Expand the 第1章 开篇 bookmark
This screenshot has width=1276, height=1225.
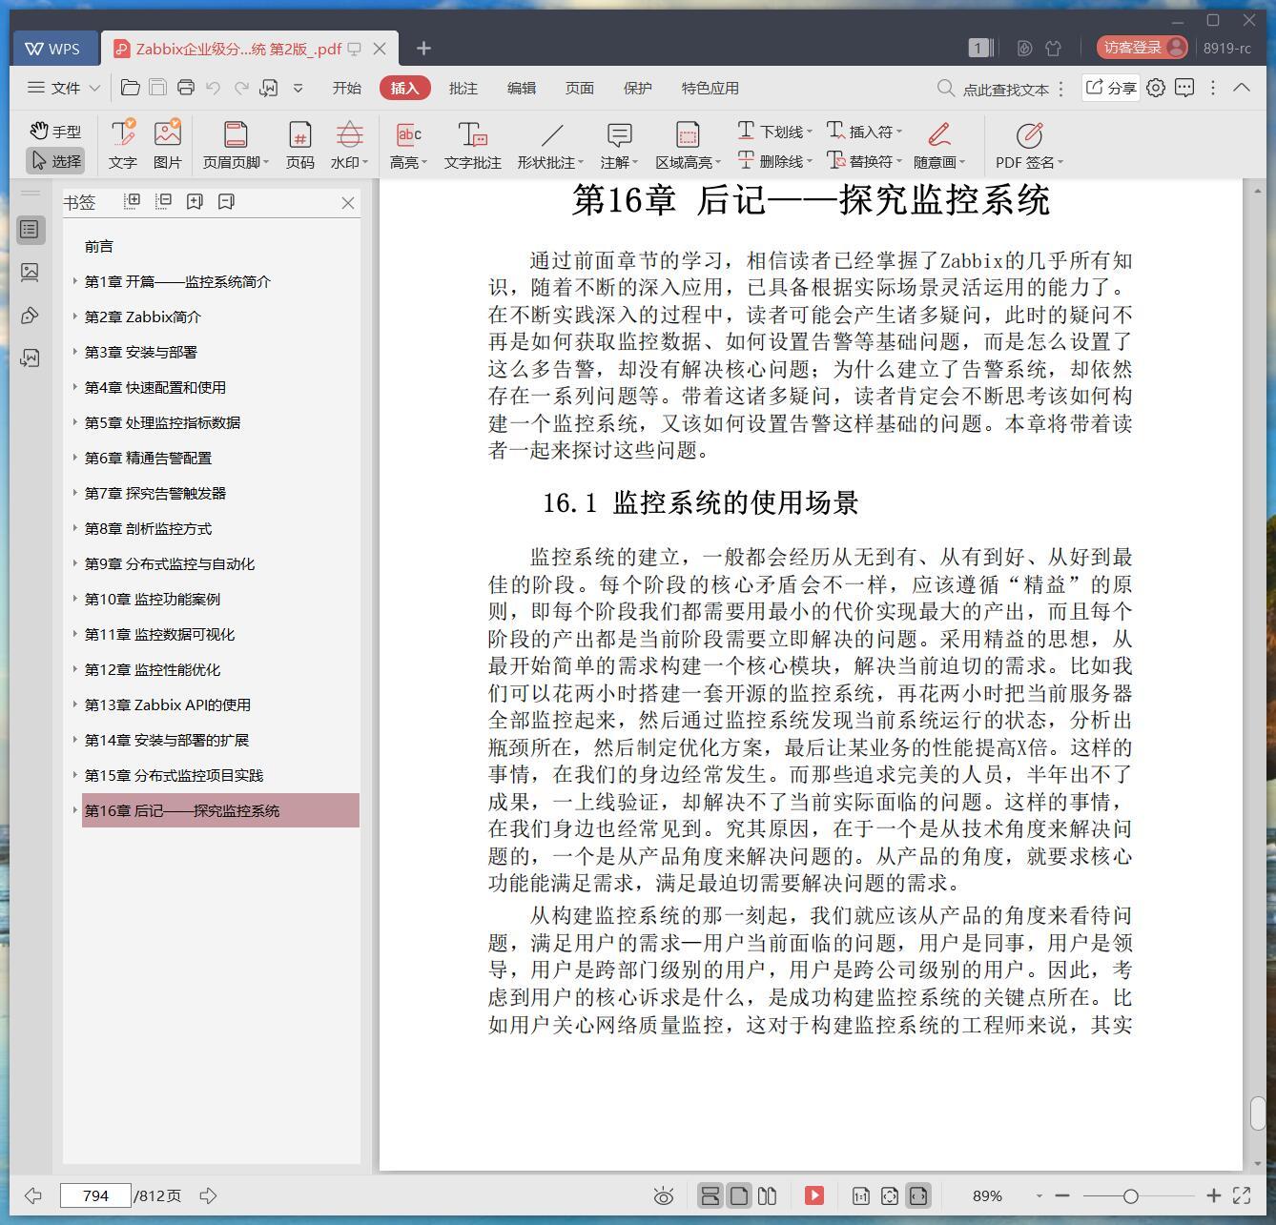pyautogui.click(x=75, y=281)
